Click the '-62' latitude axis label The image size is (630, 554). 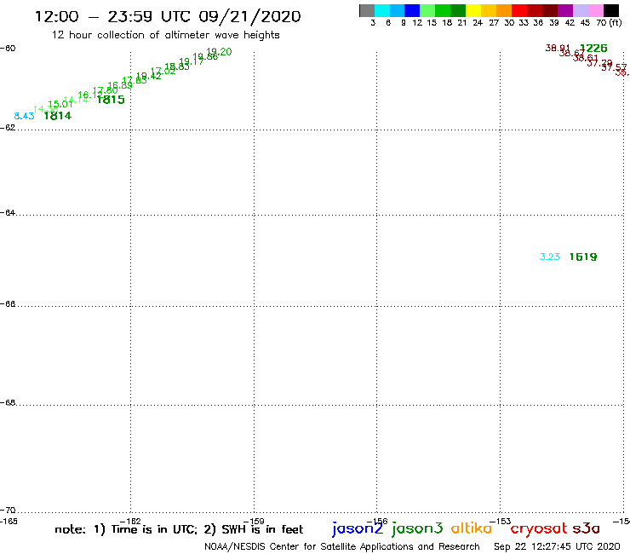coord(8,128)
